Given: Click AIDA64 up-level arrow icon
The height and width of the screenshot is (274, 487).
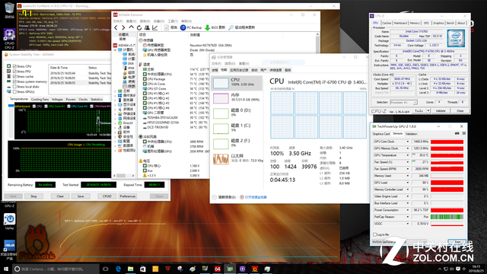Looking at the screenshot, I should click(132, 27).
